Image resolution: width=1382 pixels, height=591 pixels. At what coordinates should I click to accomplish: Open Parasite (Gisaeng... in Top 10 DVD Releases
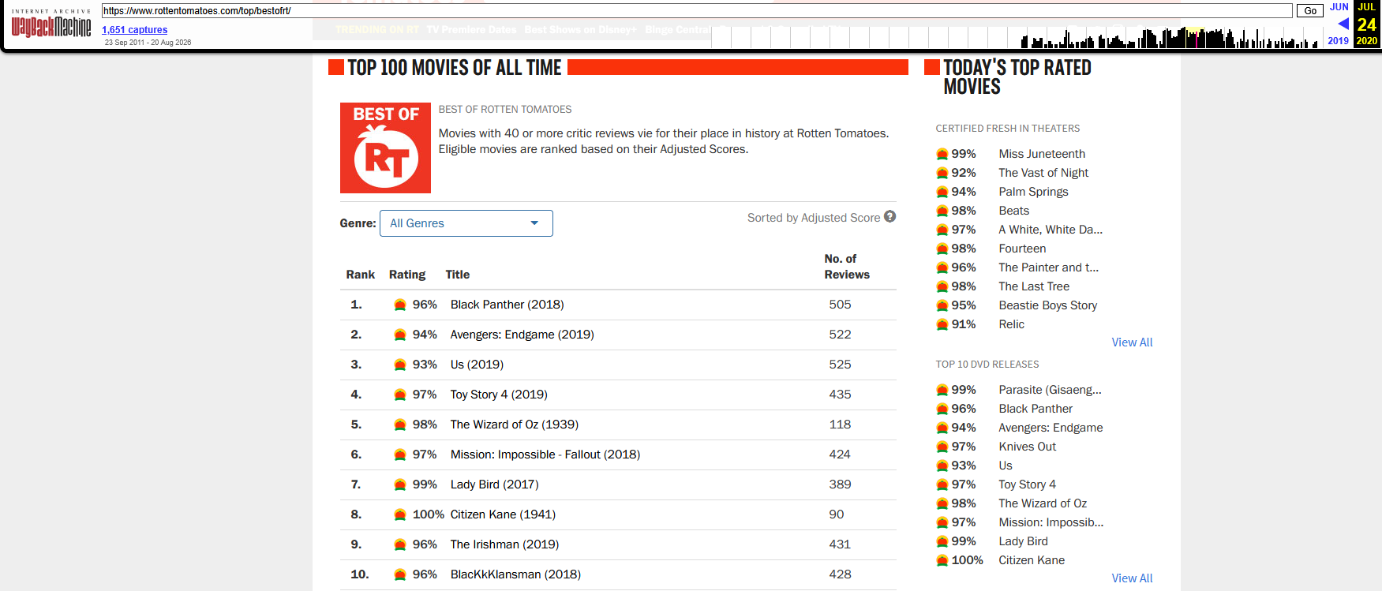coord(1050,390)
